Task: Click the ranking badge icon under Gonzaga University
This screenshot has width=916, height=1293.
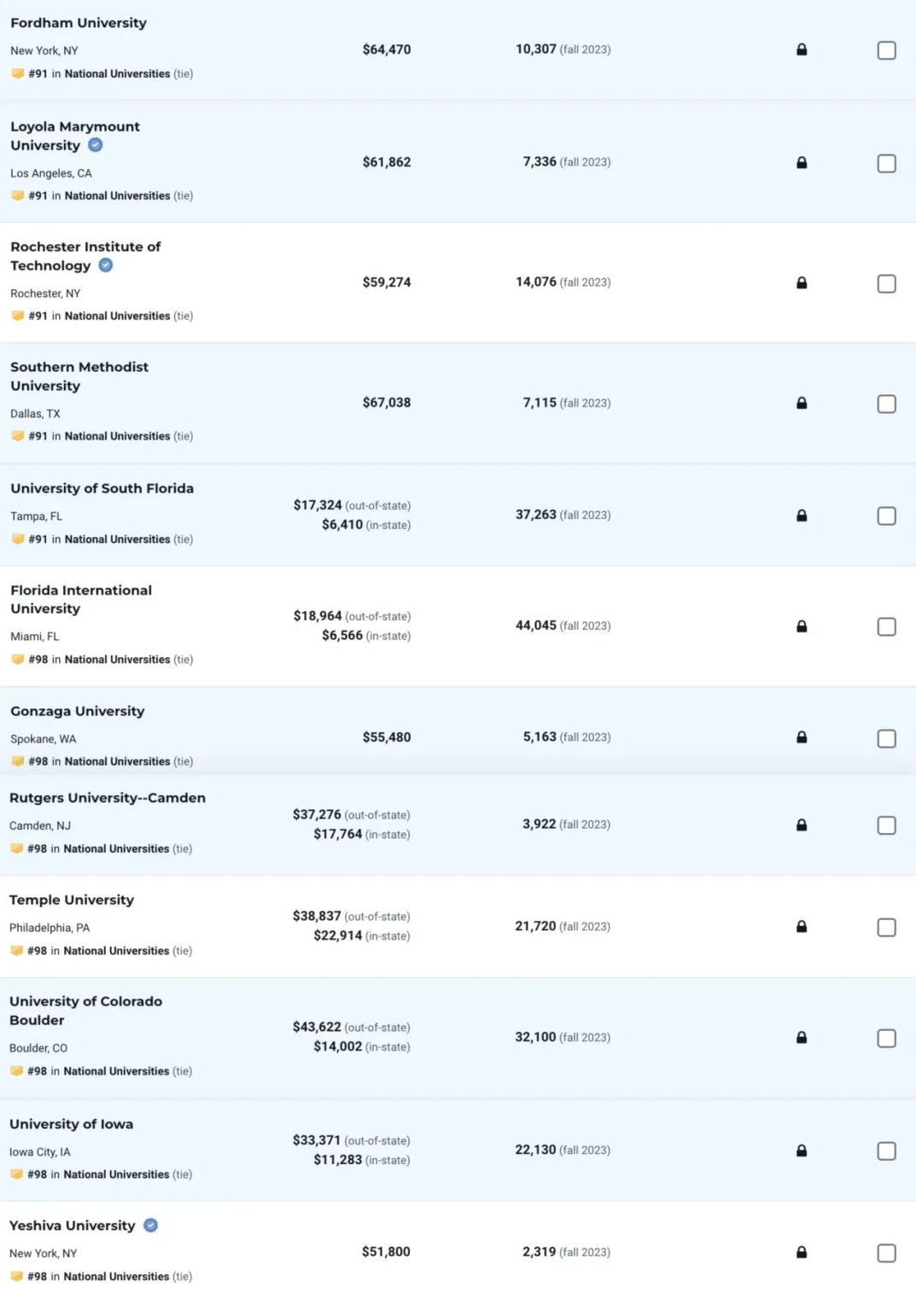Action: 18,761
